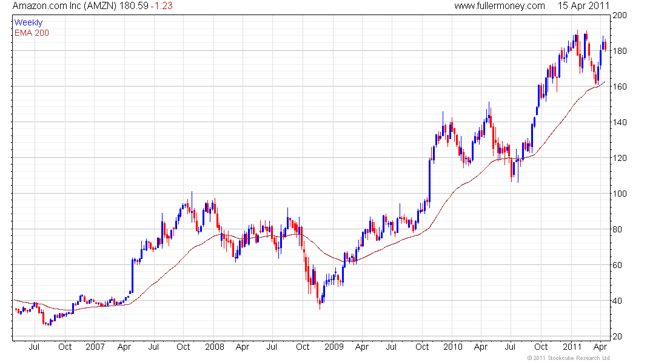Click the Amazon.com Inc (AMZN) chart title

[64, 6]
